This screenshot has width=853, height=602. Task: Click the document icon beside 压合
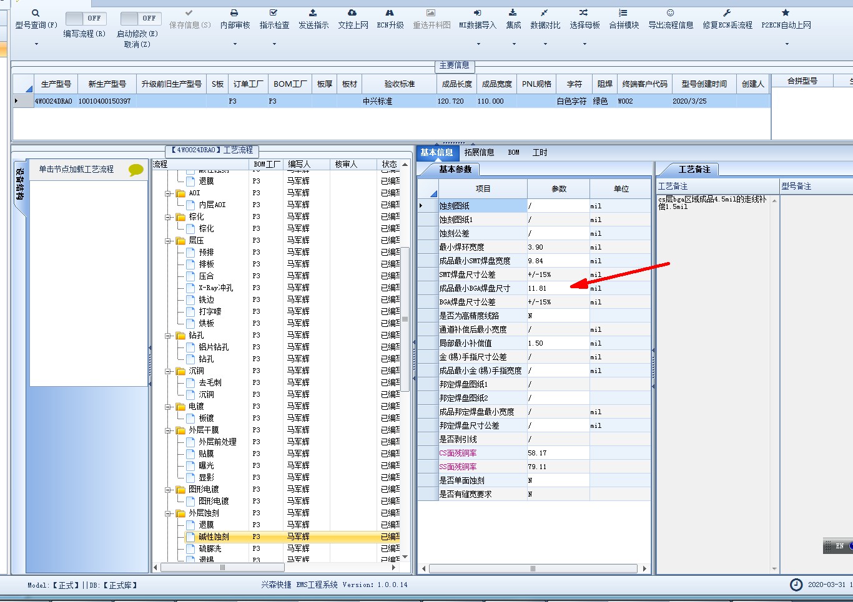click(191, 276)
